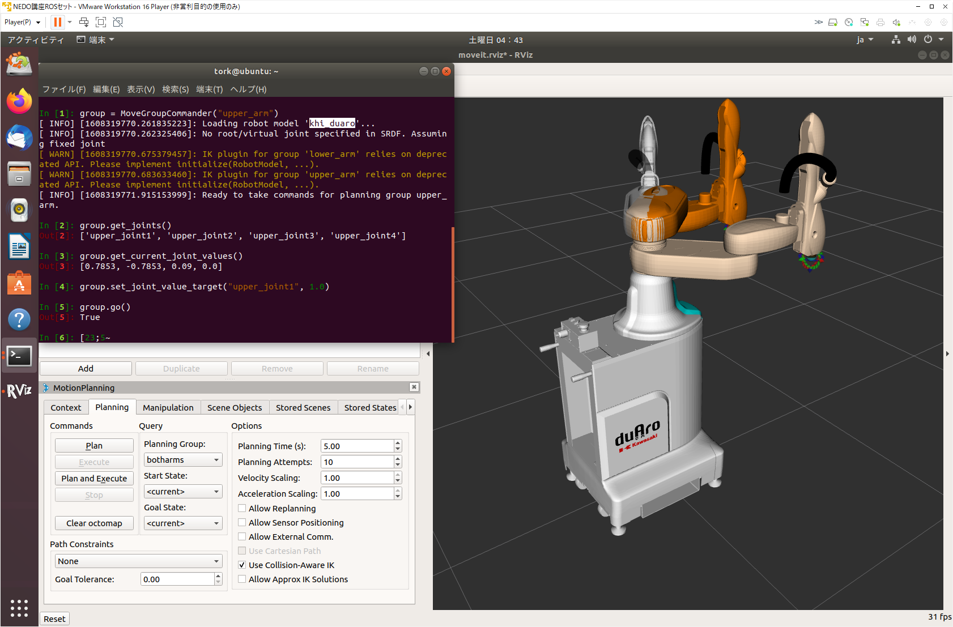Close the MotionPlanning panel
The image size is (953, 627).
point(414,387)
